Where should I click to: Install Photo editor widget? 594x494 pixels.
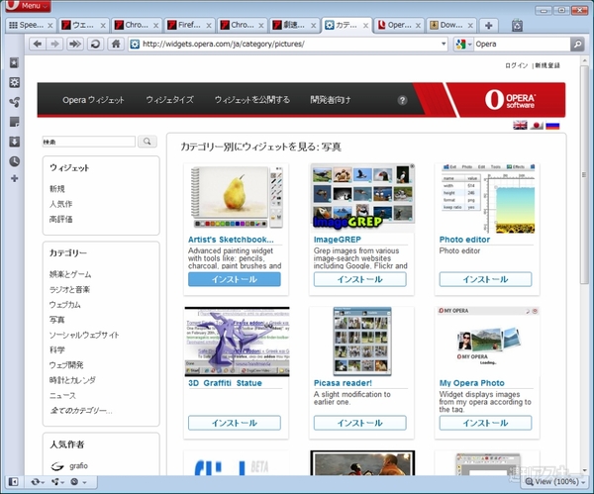(485, 279)
